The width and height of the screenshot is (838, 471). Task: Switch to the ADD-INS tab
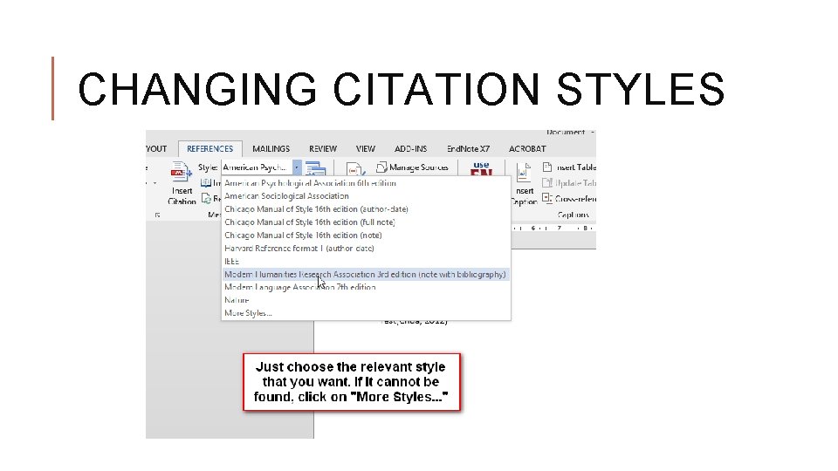(410, 149)
